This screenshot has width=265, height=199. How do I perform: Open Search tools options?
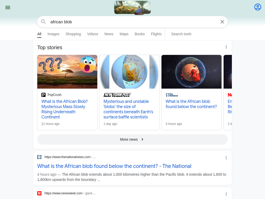pos(181,34)
